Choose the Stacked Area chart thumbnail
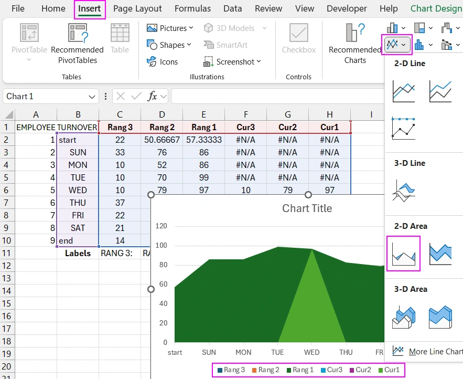The width and height of the screenshot is (463, 379). coord(440,254)
